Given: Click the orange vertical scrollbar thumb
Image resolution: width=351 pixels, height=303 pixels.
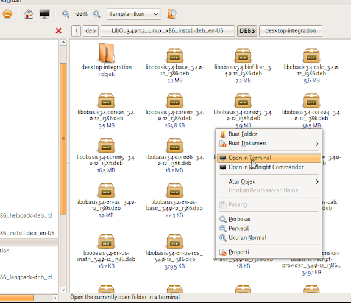Looking at the screenshot, I should (x=63, y=139).
